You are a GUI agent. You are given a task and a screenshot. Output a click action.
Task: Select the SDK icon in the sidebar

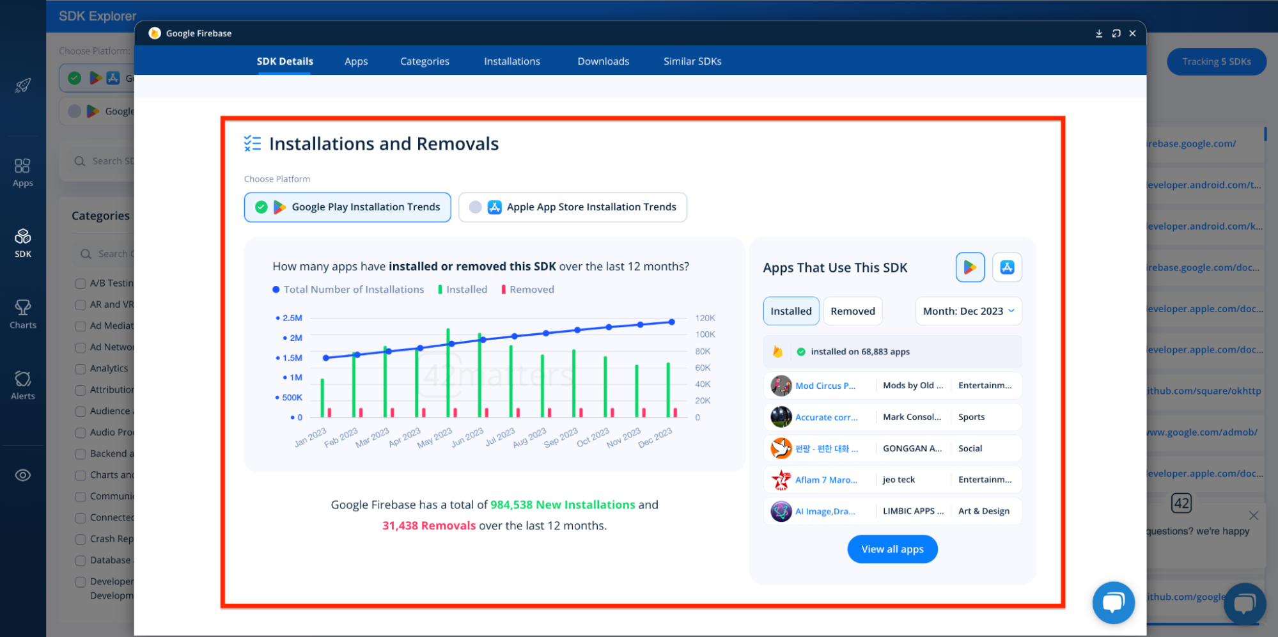tap(23, 244)
